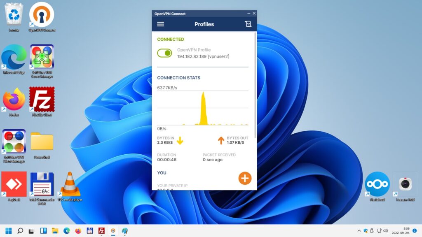Click the YOU section heading
Screen dimensions: 422x237
(x=162, y=173)
